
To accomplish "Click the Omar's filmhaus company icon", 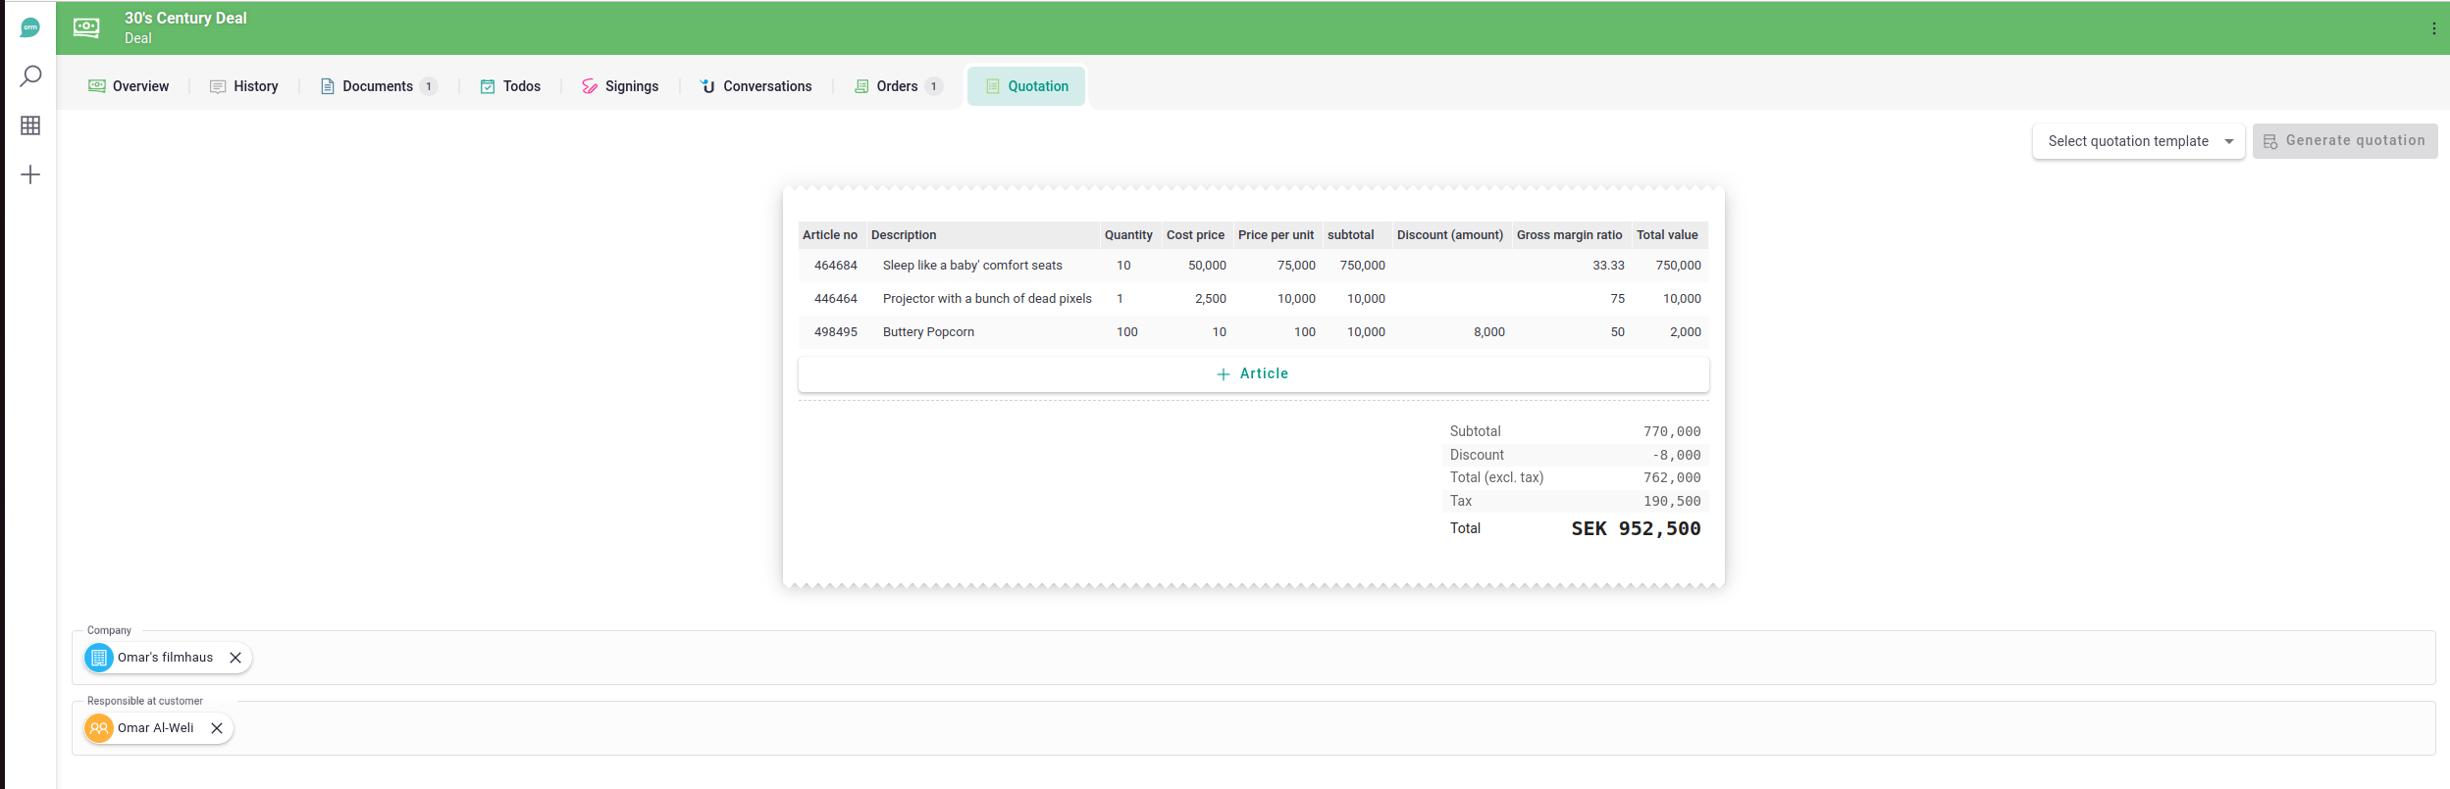I will pos(99,658).
